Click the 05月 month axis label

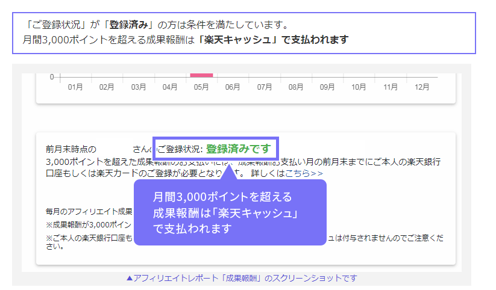point(201,87)
